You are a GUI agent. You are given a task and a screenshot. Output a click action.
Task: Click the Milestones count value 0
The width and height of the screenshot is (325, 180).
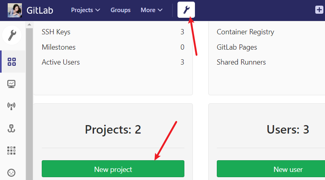(182, 47)
